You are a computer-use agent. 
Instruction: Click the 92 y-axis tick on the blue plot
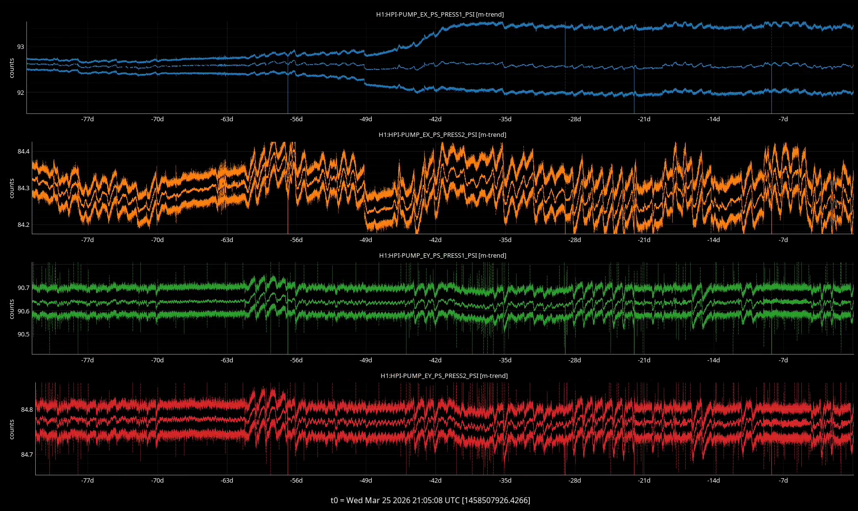pos(21,93)
